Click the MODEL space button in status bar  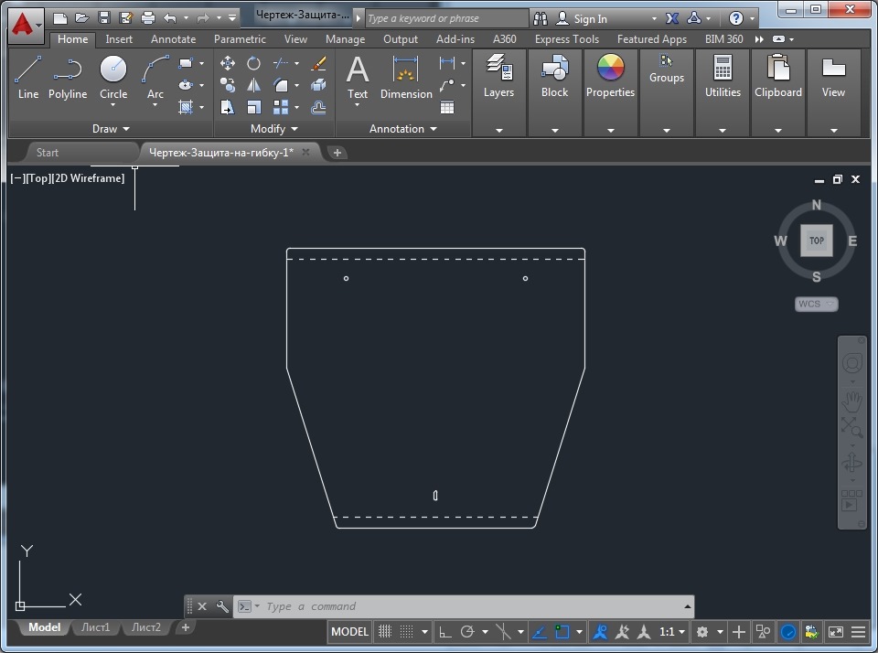[349, 632]
